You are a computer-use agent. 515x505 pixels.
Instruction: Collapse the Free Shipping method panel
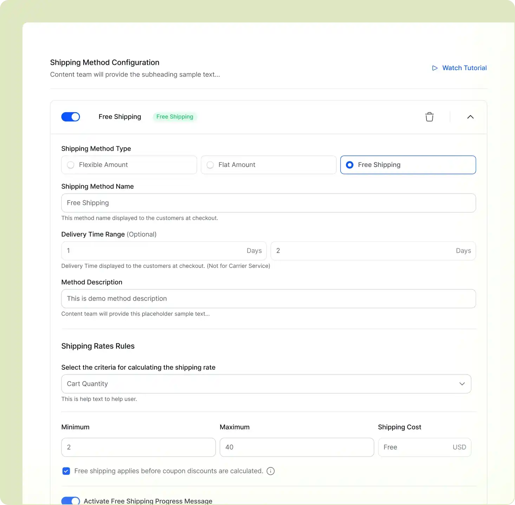tap(470, 117)
